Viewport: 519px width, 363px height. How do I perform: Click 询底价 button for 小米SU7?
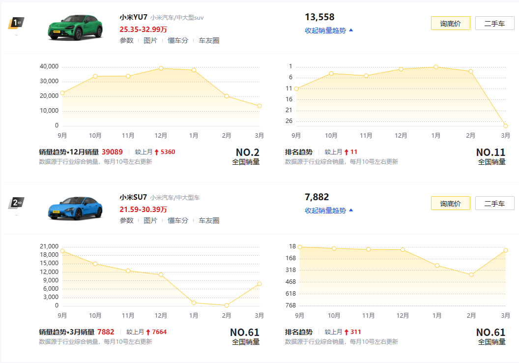(x=451, y=203)
